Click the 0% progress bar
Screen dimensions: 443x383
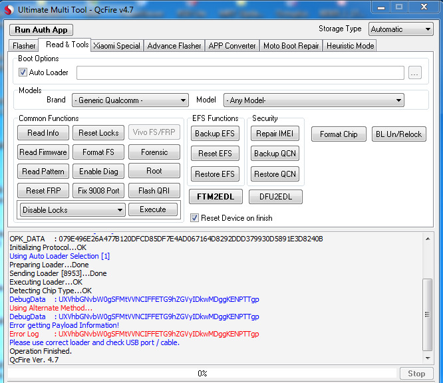[x=202, y=374]
